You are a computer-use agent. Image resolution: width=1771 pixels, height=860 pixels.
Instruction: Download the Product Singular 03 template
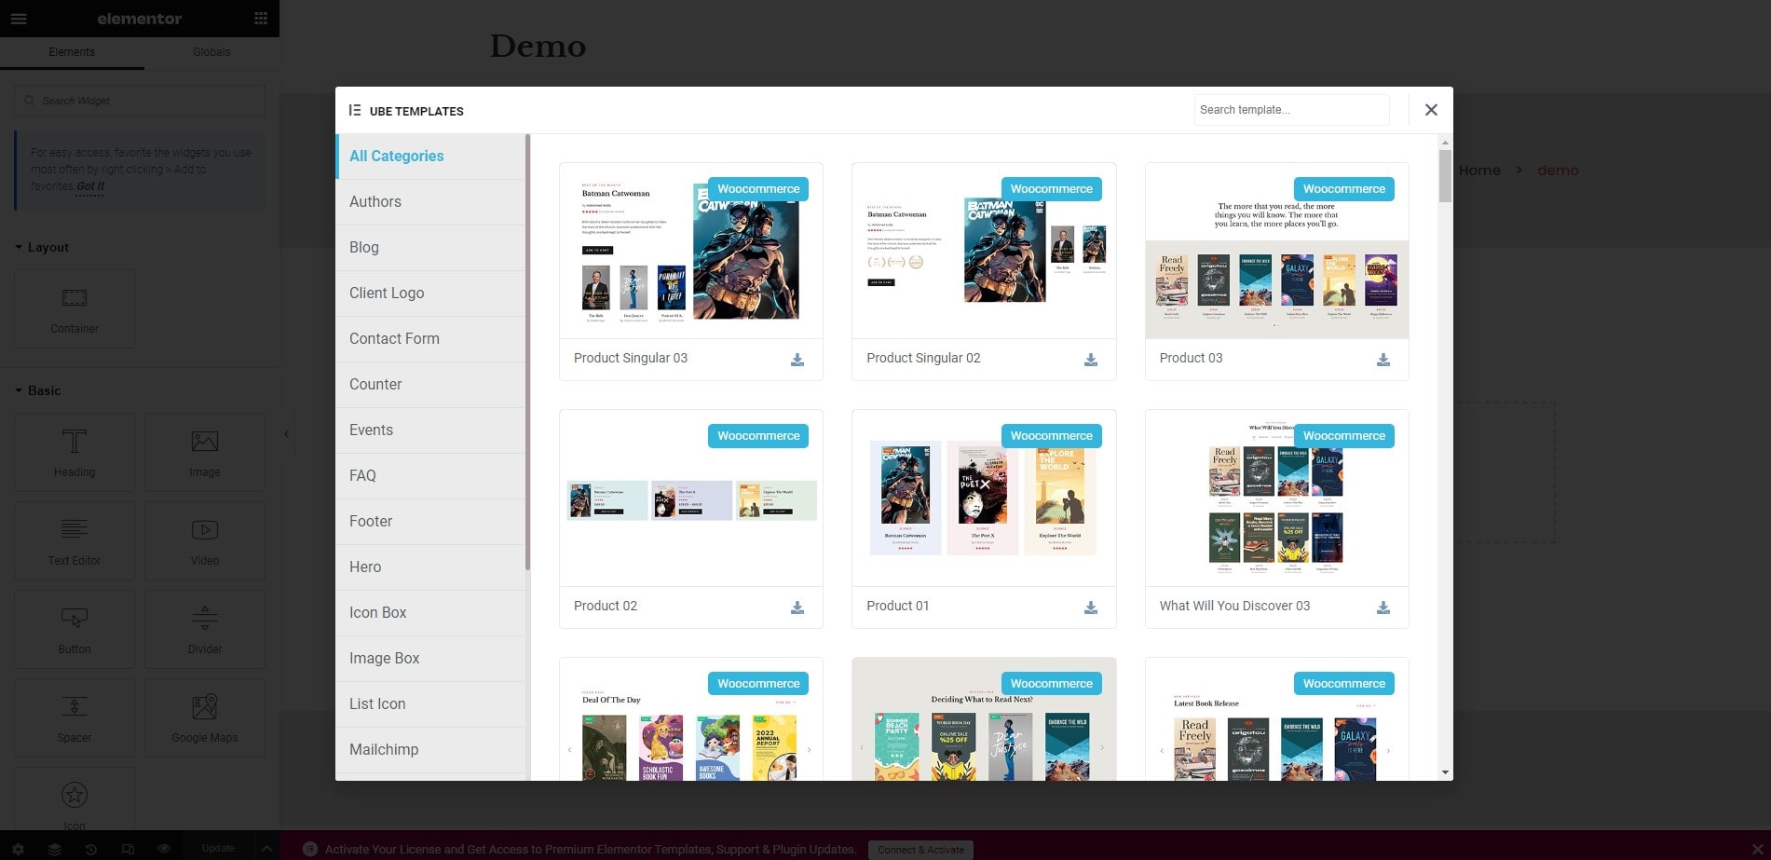797,360
